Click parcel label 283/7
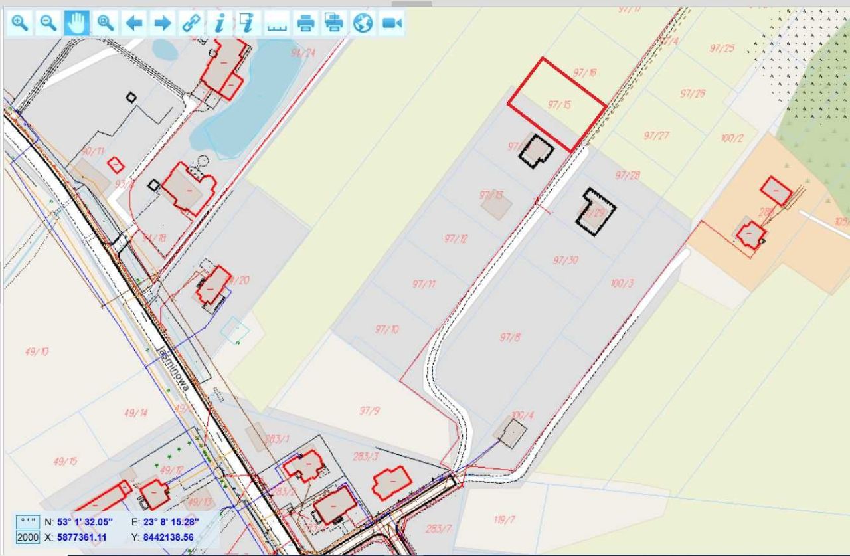 (x=438, y=529)
